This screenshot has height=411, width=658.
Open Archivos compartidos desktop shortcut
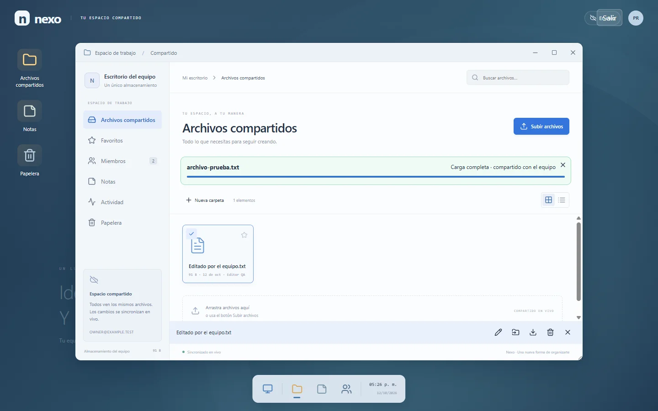[x=30, y=68]
